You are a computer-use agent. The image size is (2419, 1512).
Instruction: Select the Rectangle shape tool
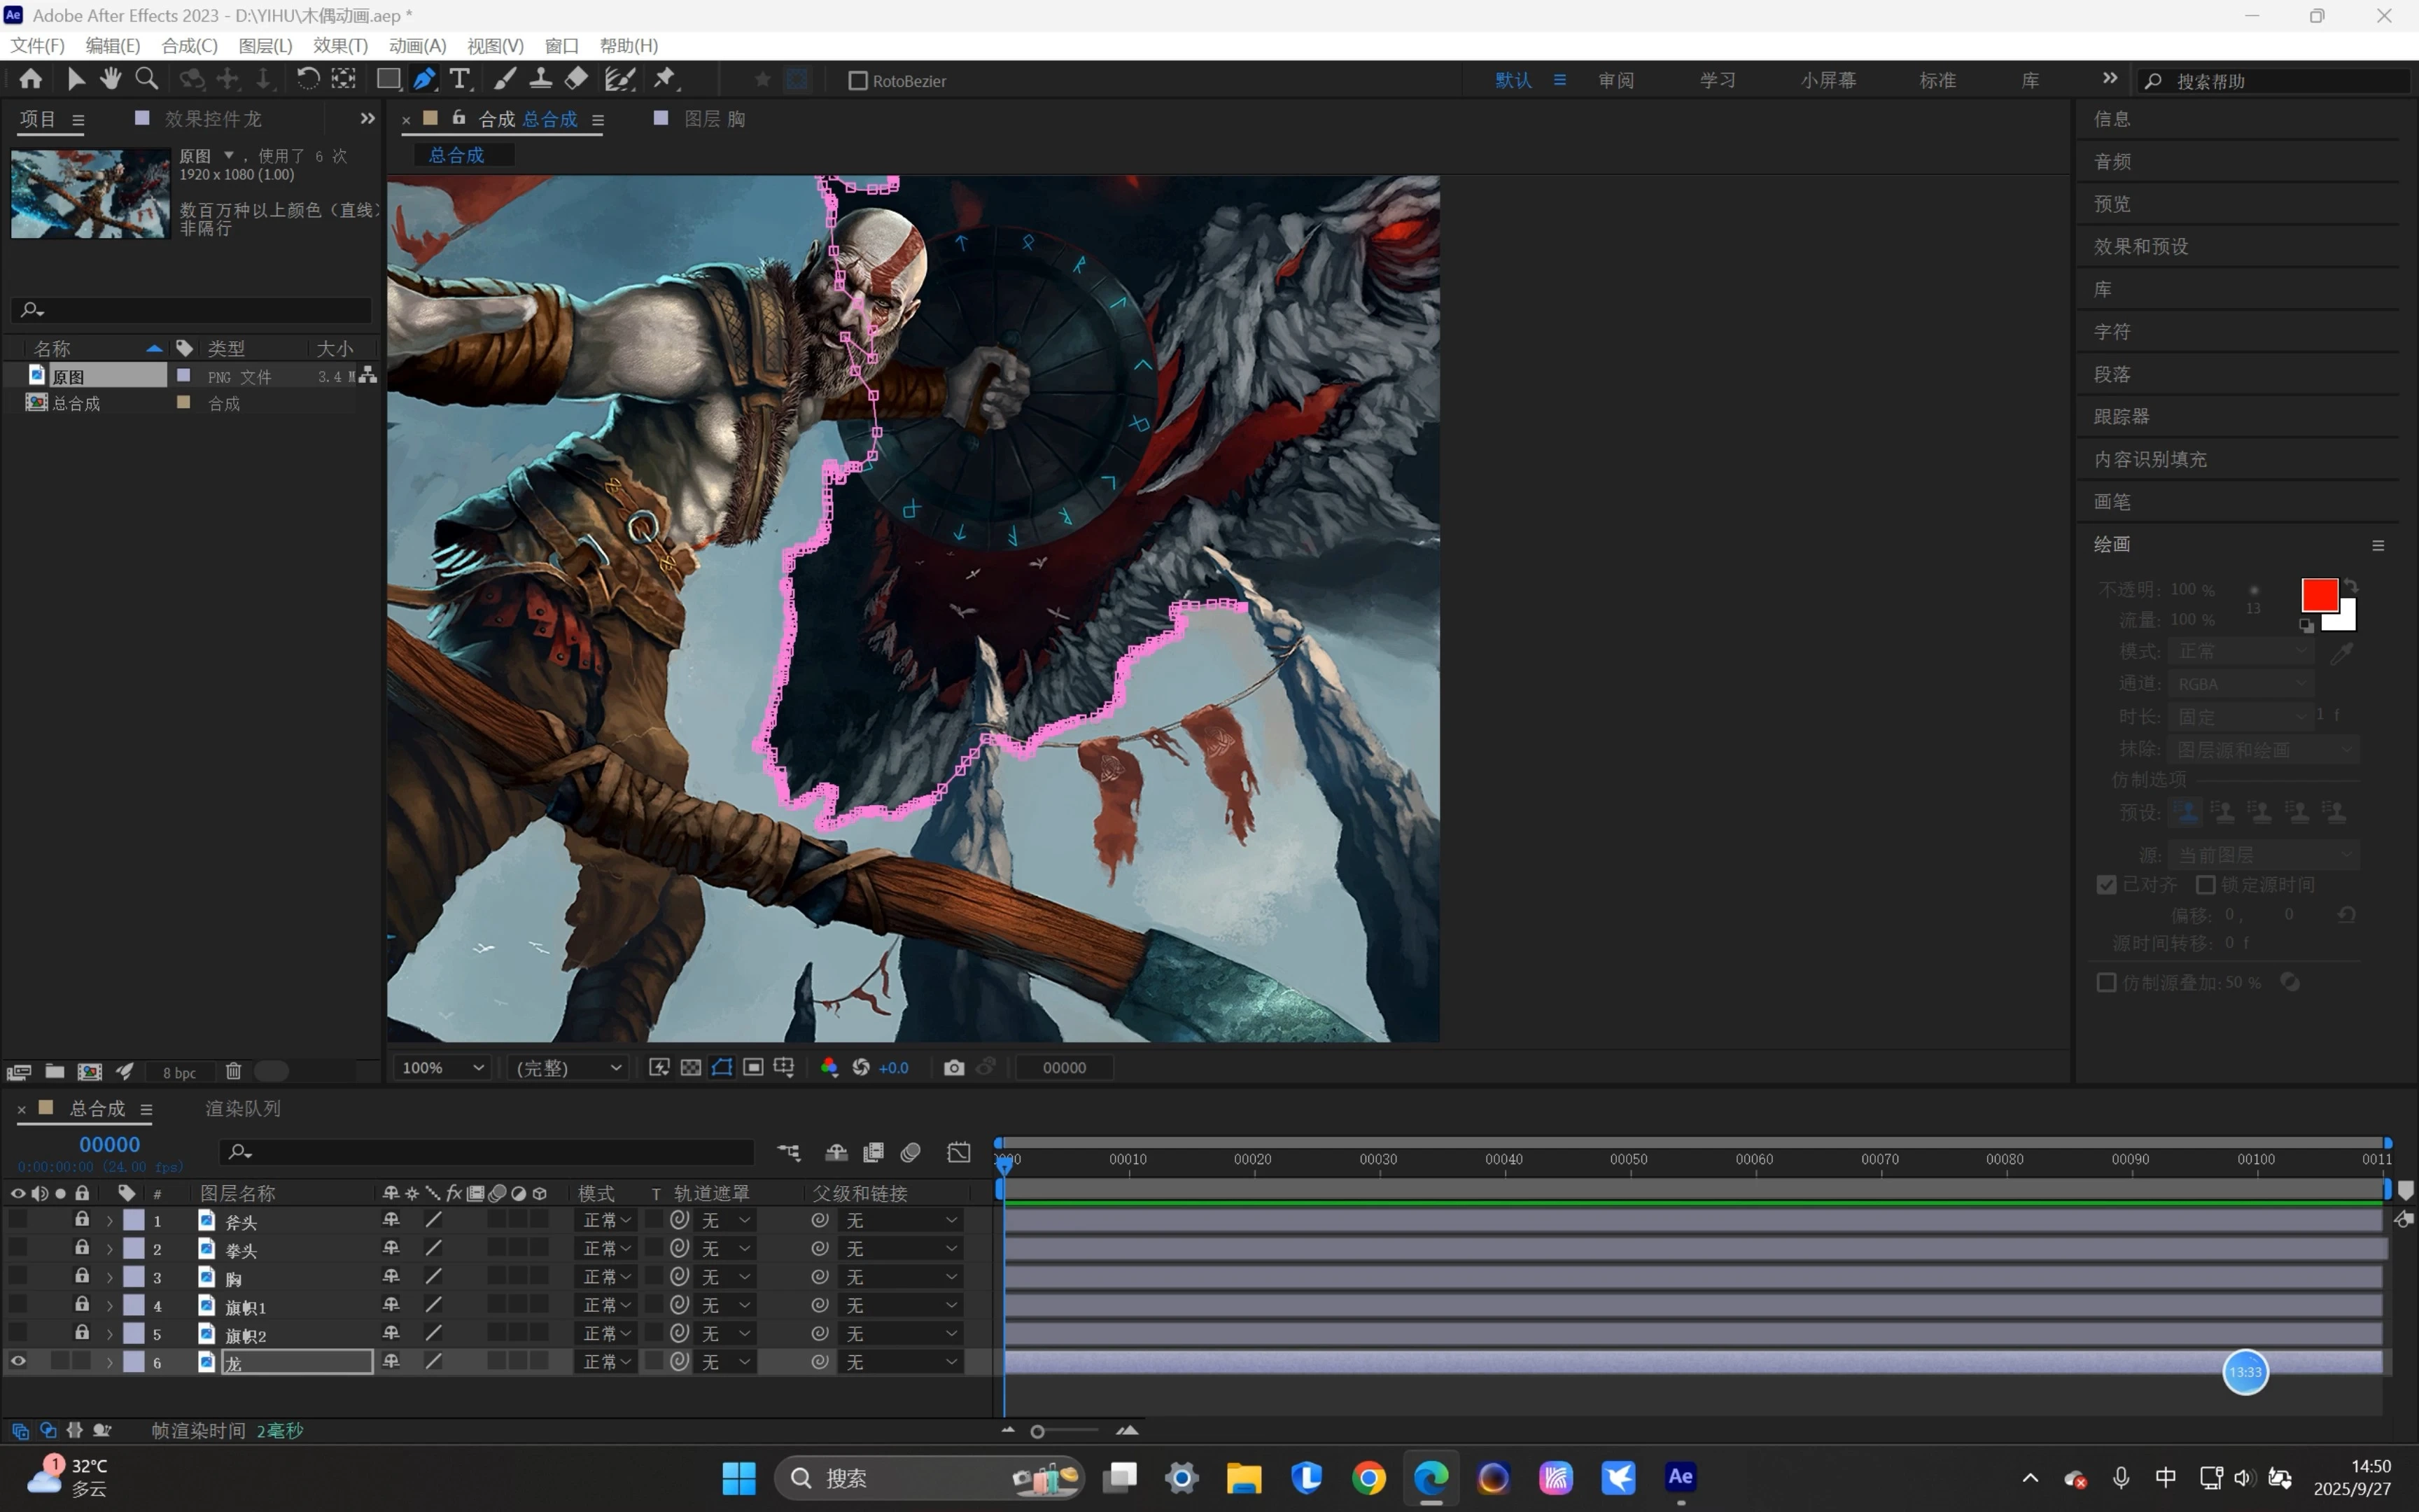click(388, 79)
